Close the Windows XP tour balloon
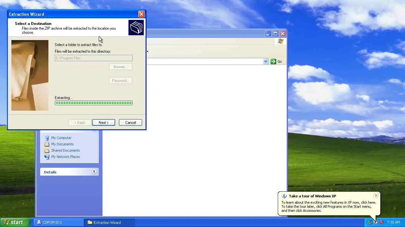Viewport: 405px width, 227px height. pos(376,195)
